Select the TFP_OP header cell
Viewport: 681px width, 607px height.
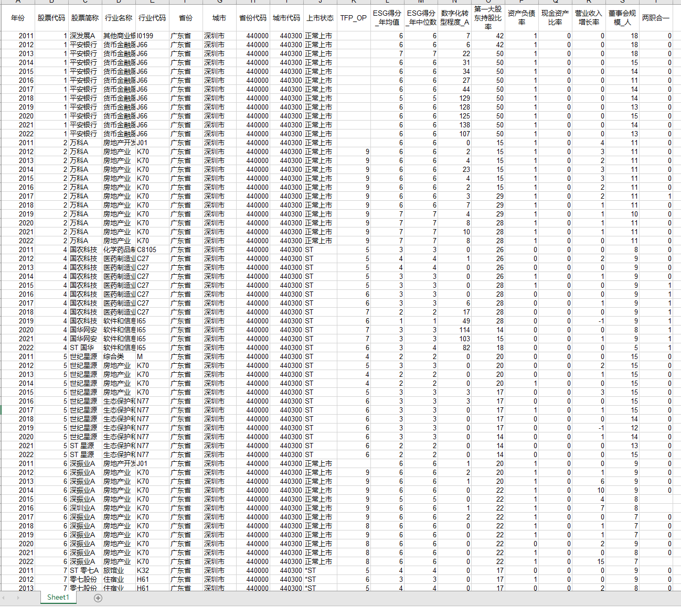coord(354,18)
